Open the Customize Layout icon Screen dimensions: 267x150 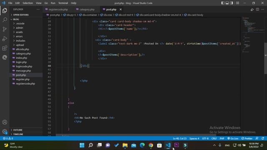237,3
